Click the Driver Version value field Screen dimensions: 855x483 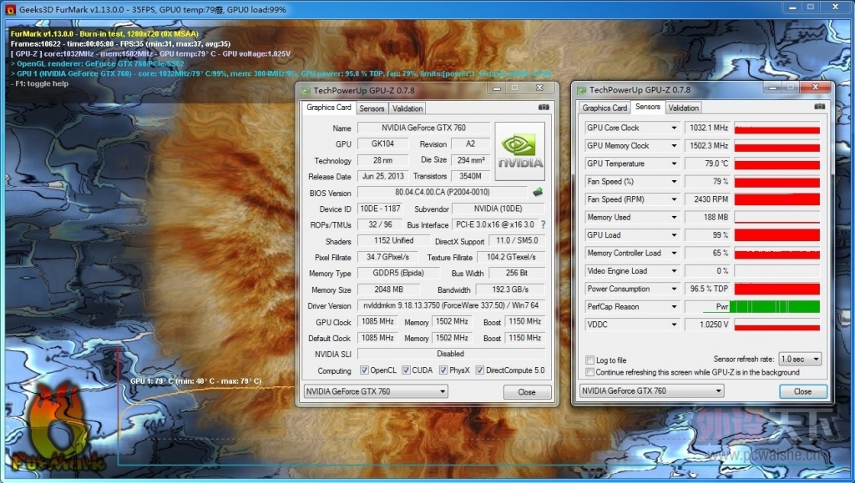[x=451, y=305]
